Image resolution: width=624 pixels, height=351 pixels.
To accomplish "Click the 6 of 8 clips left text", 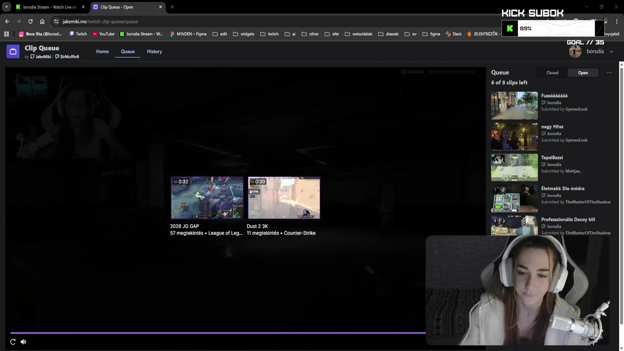I will click(x=509, y=83).
